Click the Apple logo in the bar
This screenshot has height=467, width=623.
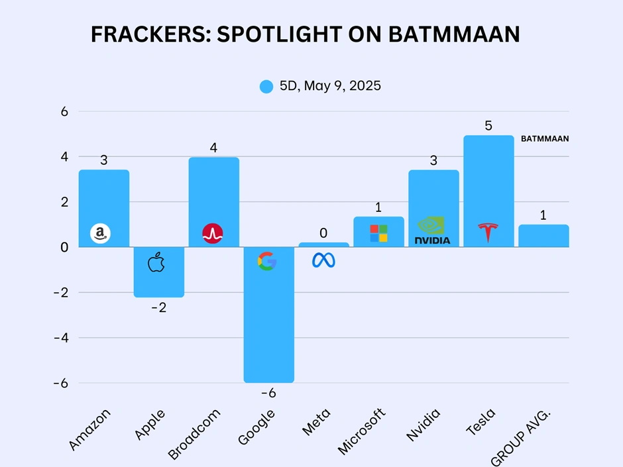(x=156, y=262)
